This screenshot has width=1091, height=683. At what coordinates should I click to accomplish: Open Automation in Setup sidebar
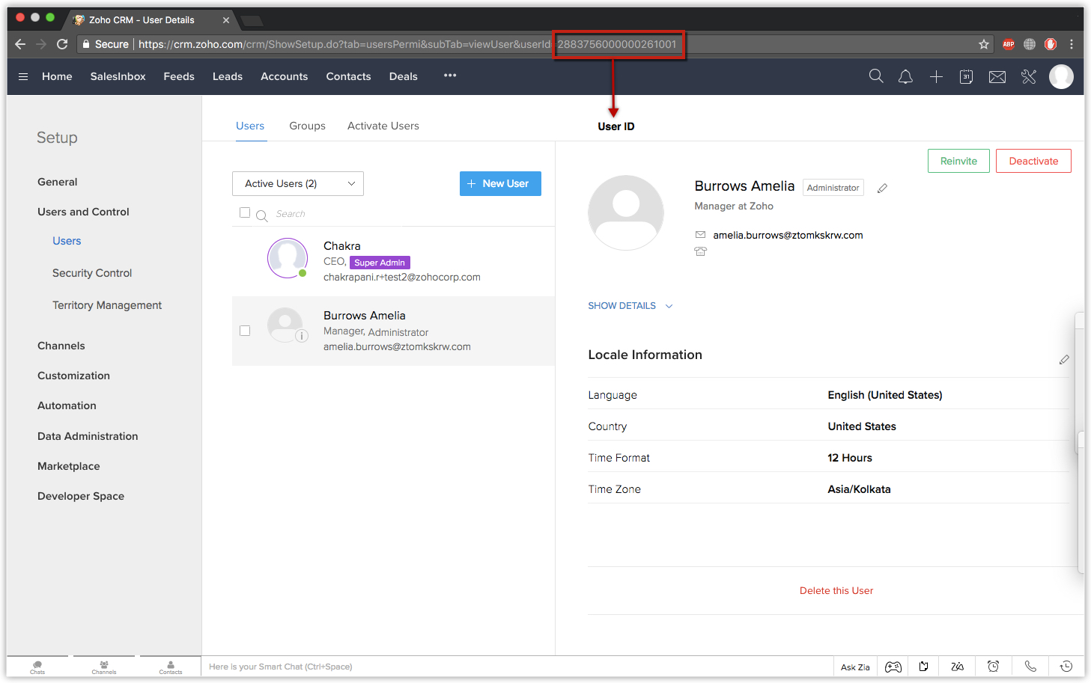pyautogui.click(x=67, y=405)
